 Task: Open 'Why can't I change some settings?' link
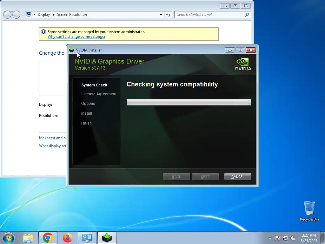coord(76,37)
